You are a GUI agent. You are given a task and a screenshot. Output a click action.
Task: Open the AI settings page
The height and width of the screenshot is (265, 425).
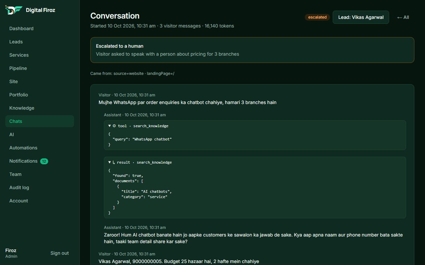point(40,134)
